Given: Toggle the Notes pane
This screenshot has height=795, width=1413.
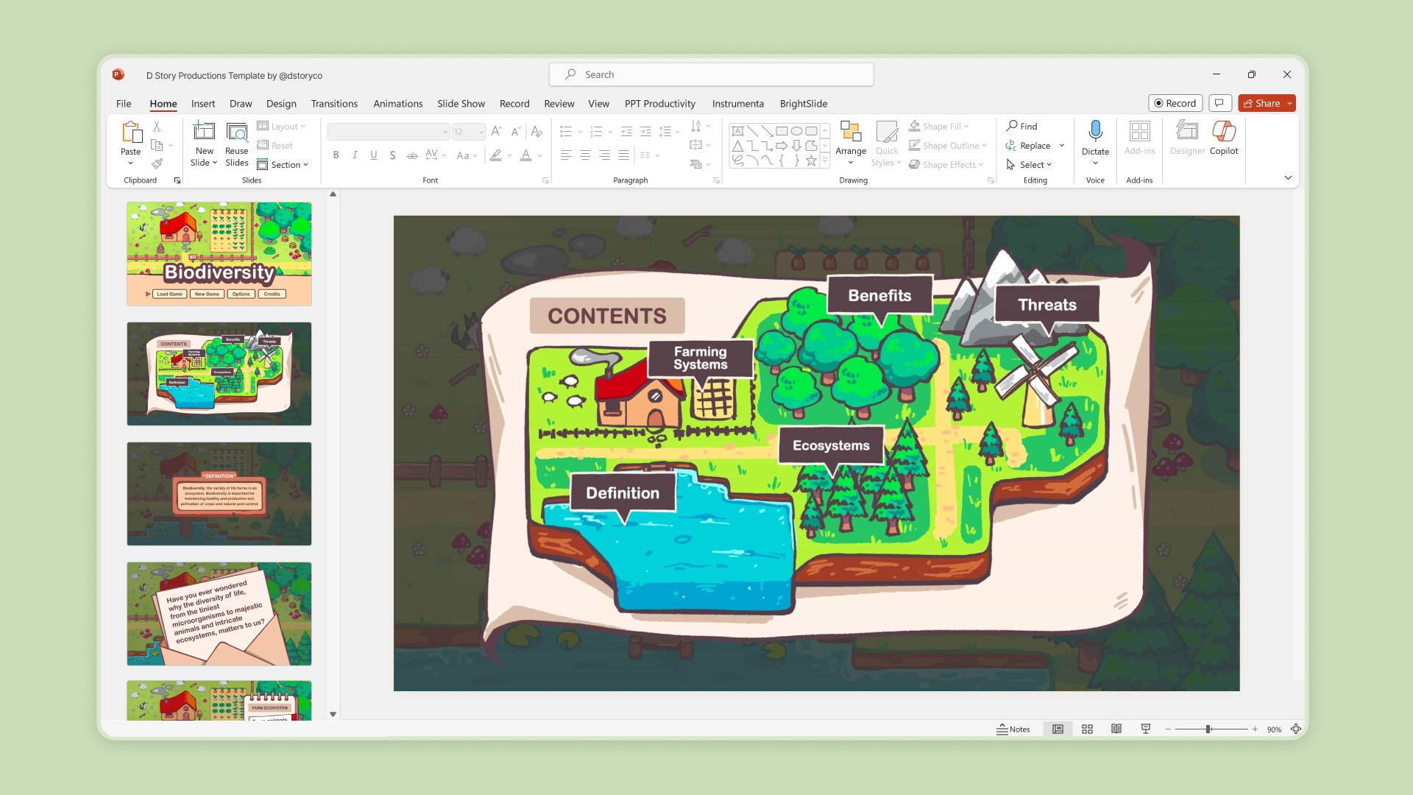Looking at the screenshot, I should click(x=1013, y=729).
